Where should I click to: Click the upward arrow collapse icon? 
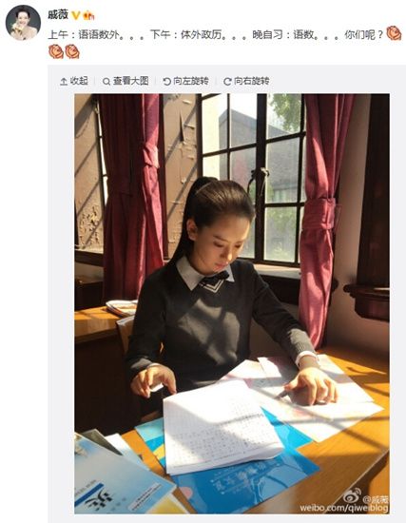[x=64, y=82]
